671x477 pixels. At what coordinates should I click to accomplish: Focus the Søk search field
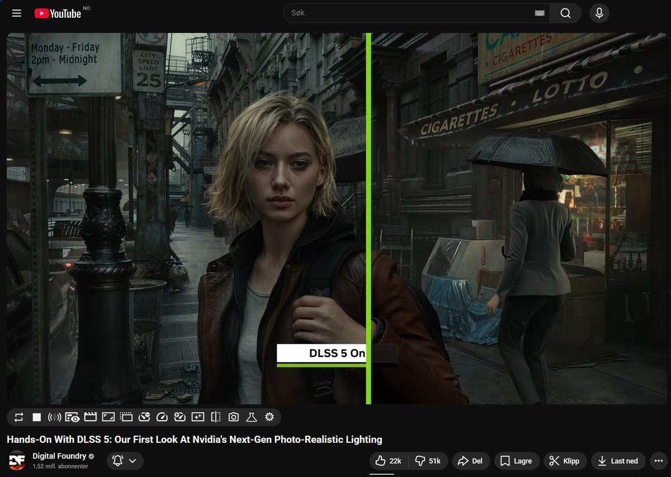coord(417,13)
